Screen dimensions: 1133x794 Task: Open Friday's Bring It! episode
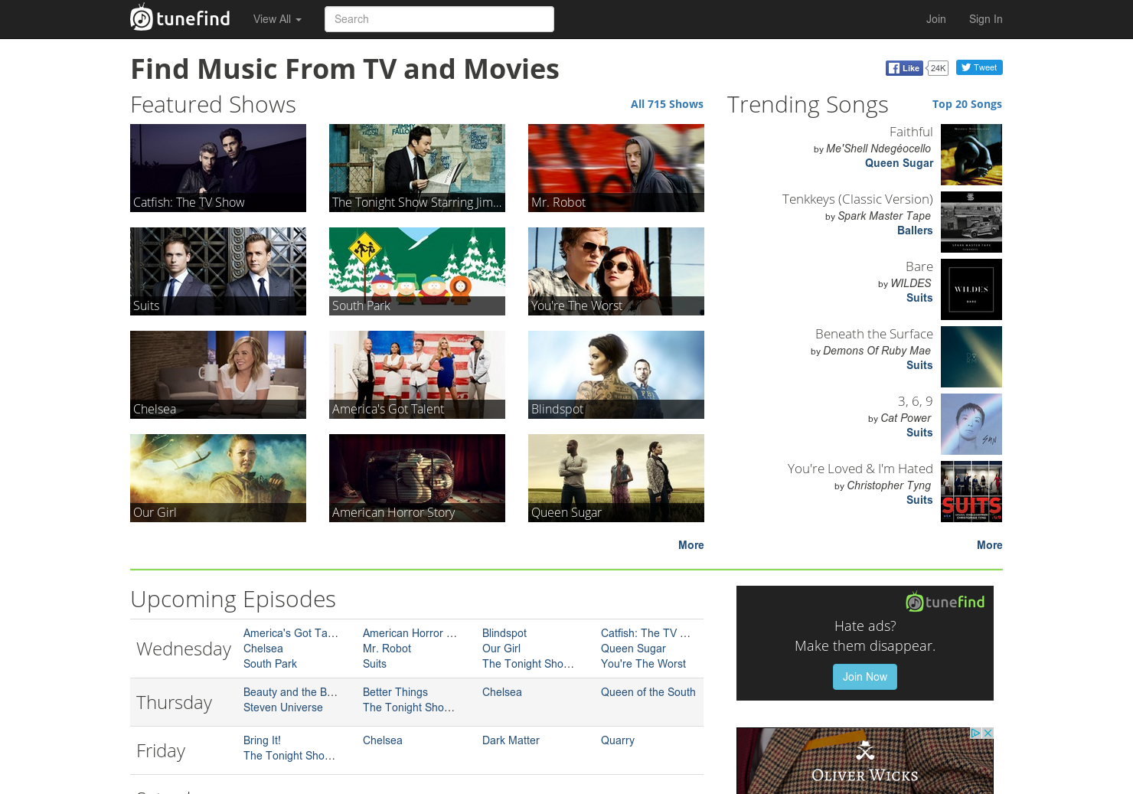point(262,740)
